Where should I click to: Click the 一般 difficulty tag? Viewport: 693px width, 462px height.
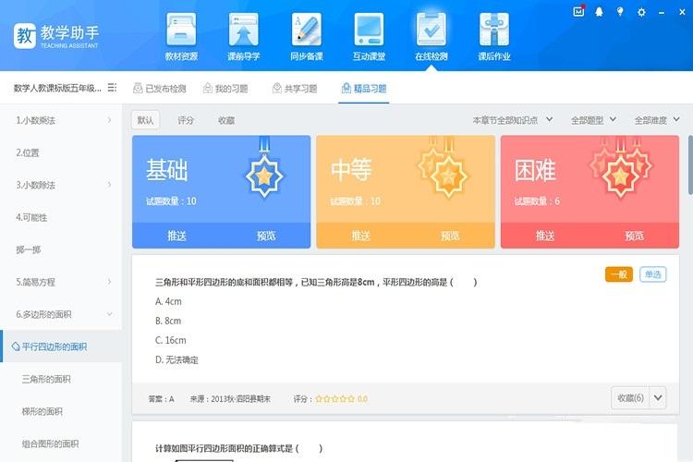[619, 274]
